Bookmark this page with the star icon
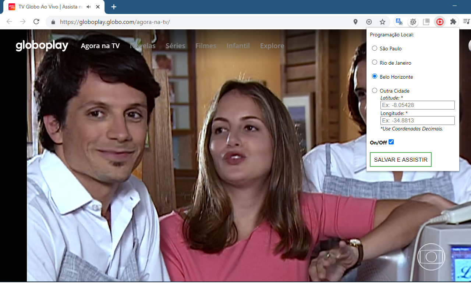 [x=382, y=22]
